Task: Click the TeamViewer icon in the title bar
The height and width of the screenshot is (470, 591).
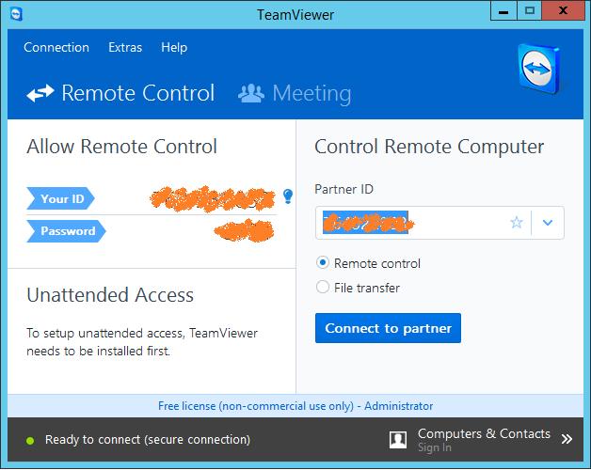Action: [x=18, y=14]
